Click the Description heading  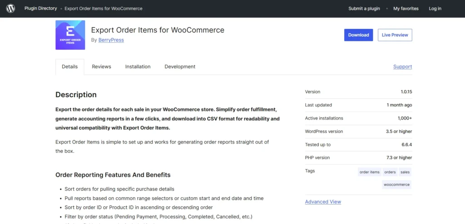[x=76, y=95]
